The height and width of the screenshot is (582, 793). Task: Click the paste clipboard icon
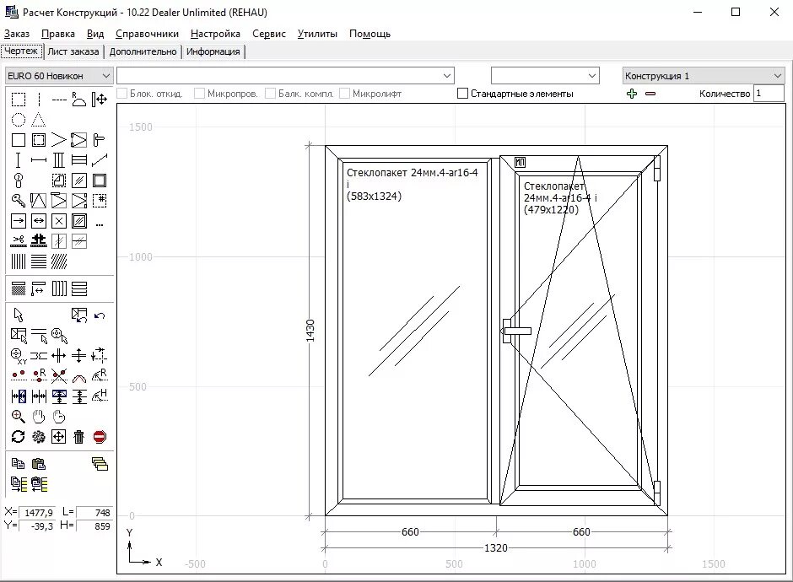tap(39, 464)
